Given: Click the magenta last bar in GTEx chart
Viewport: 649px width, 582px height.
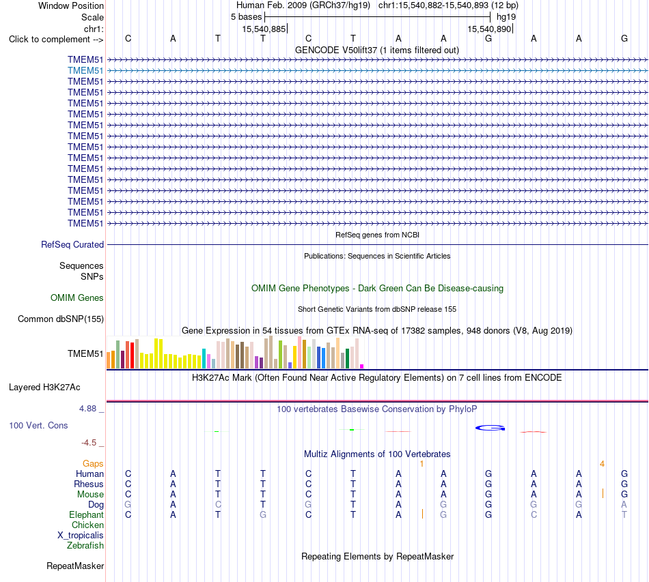Looking at the screenshot, I should (x=362, y=366).
